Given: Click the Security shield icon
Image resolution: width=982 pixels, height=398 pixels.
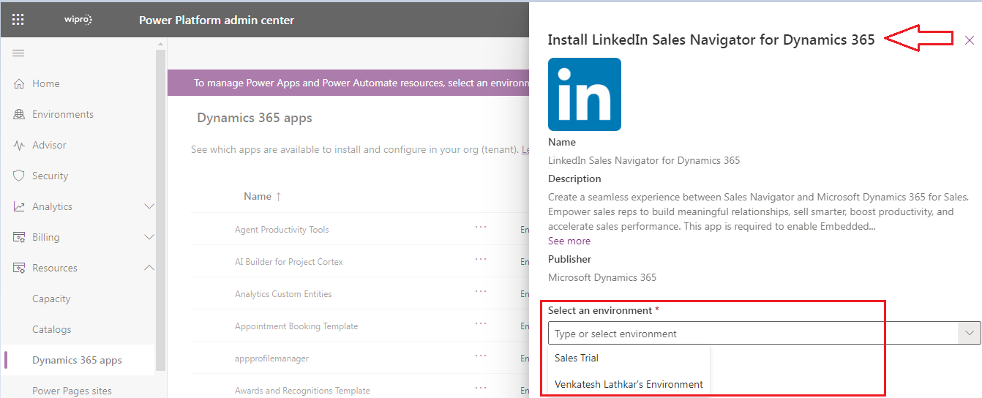Looking at the screenshot, I should pos(19,176).
